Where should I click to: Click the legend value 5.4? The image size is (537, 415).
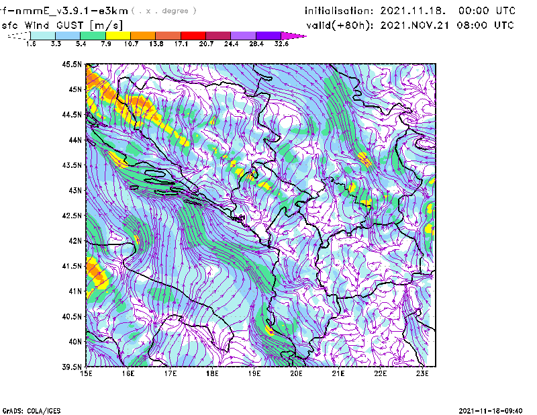[81, 44]
